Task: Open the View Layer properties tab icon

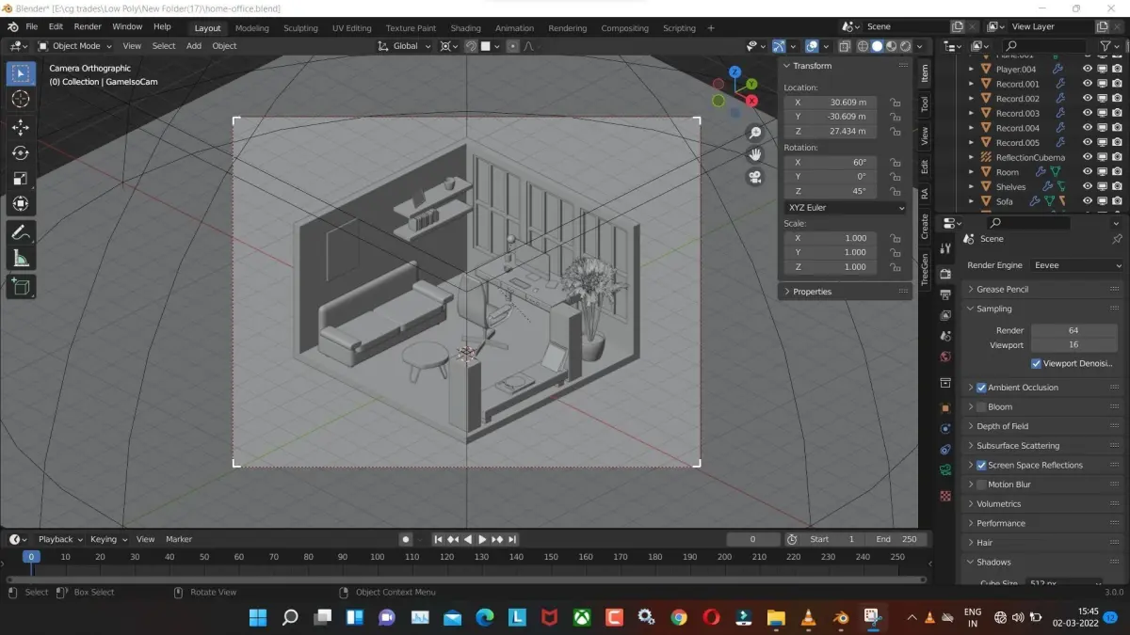Action: point(946,315)
